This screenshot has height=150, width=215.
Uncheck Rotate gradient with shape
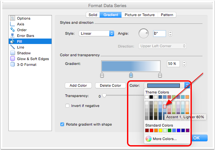pos(63,124)
